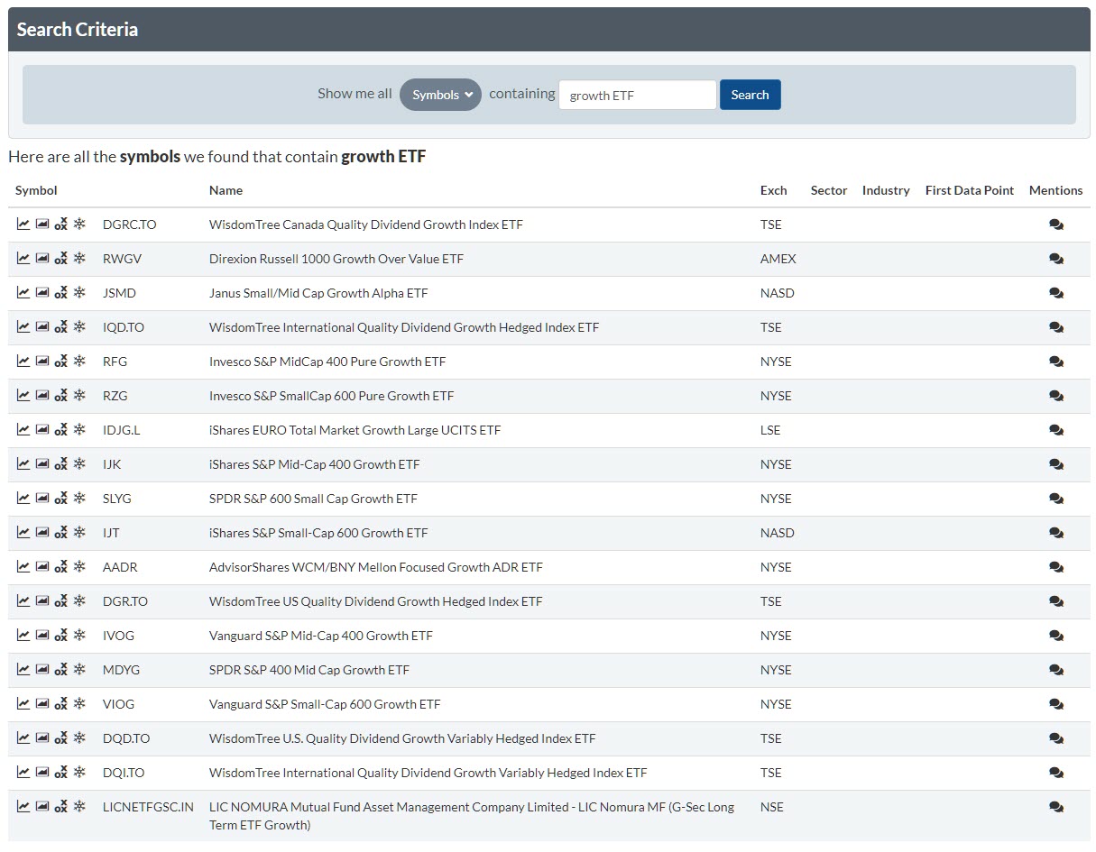The image size is (1096, 852).
Task: Select the RWGV symbol text
Action: tap(123, 259)
